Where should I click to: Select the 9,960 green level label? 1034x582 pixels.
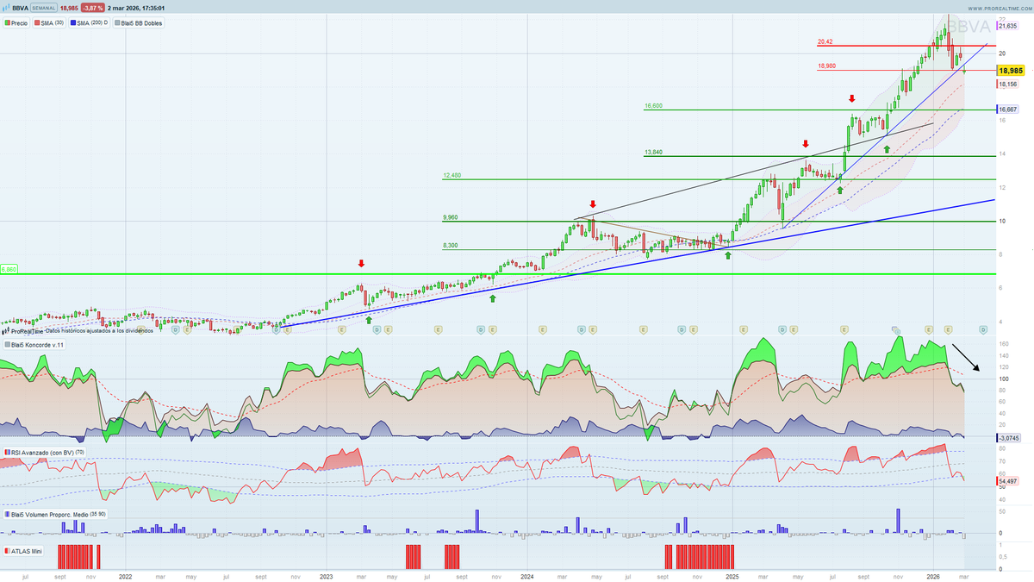tap(450, 217)
